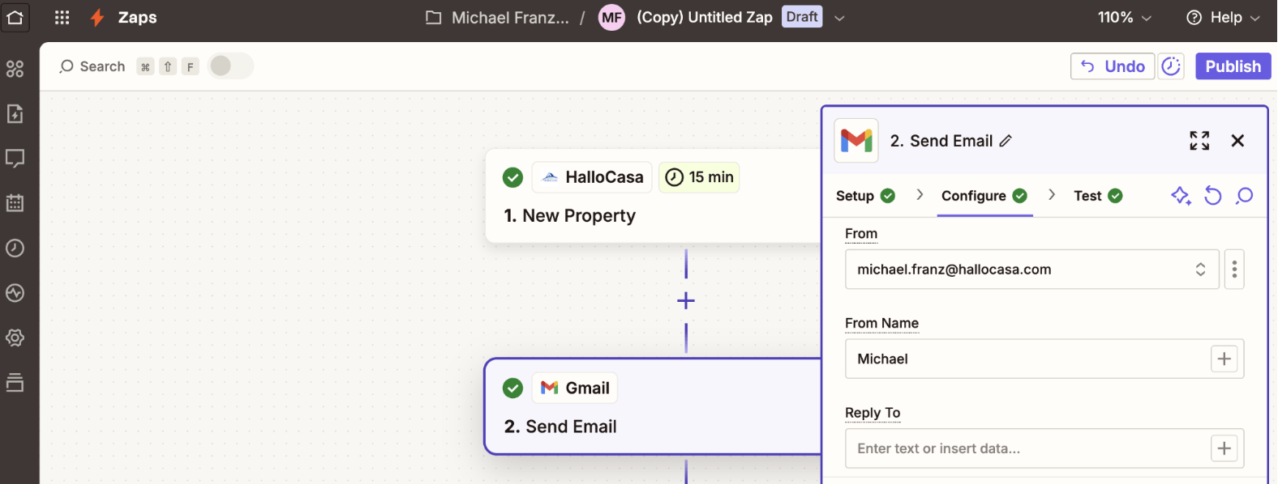This screenshot has width=1278, height=484.
Task: Open the Michael Franz folder breadcrumb
Action: (x=498, y=17)
